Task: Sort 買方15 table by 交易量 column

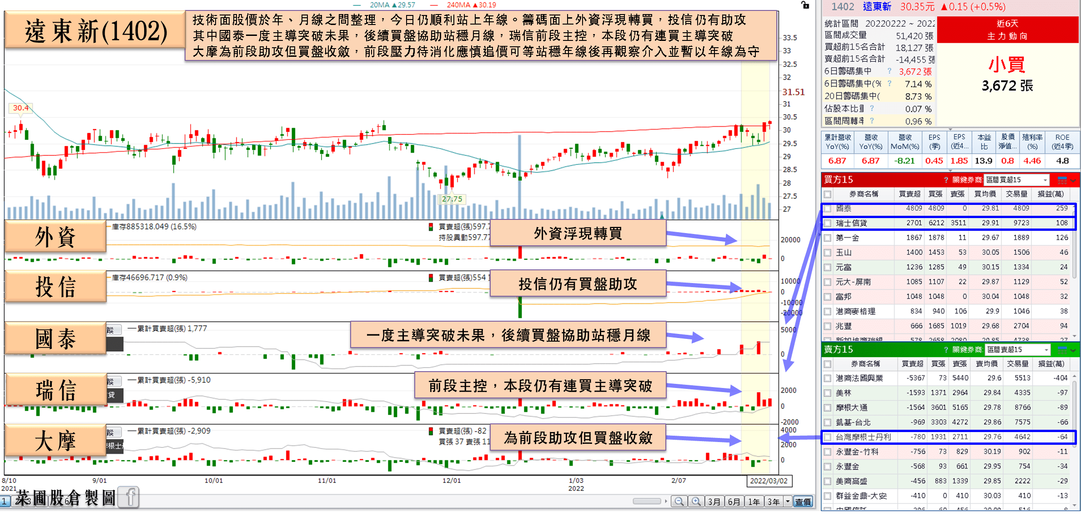Action: coord(1017,194)
